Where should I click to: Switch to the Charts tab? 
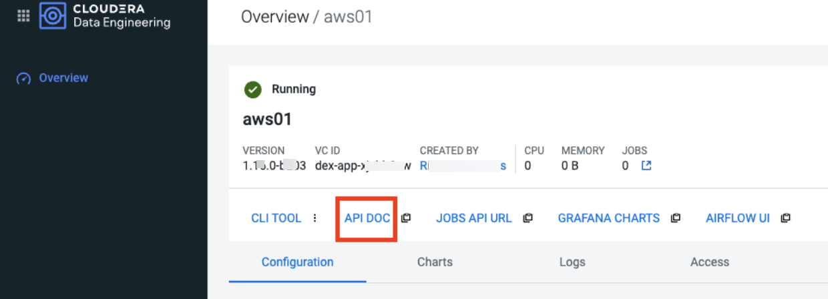(435, 262)
